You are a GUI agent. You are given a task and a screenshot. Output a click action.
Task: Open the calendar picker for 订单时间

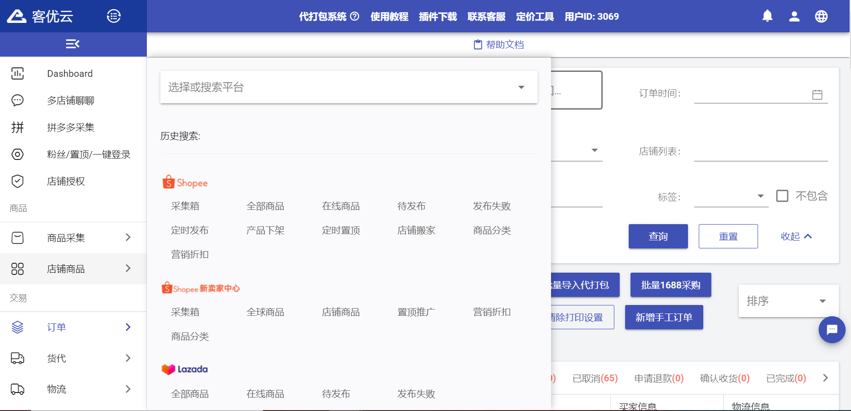(x=817, y=94)
